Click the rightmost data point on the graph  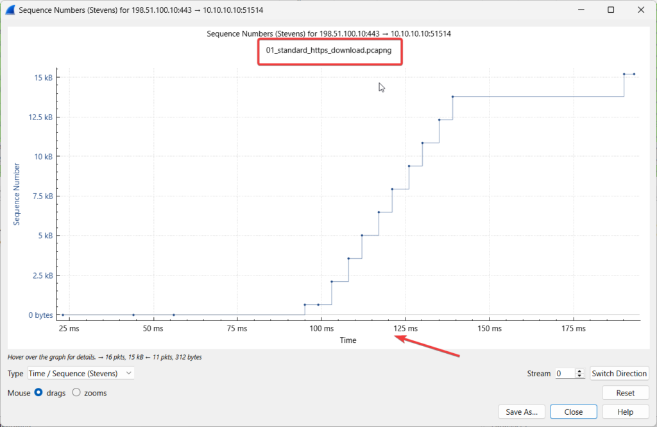tap(634, 74)
